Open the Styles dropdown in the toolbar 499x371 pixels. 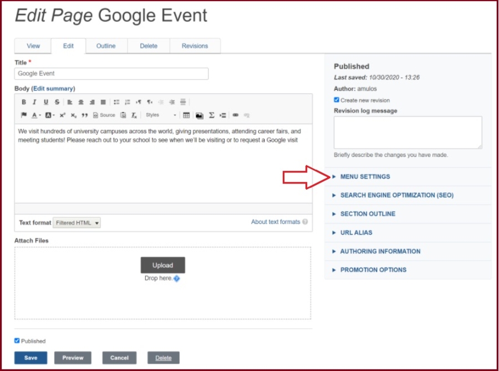pos(161,115)
